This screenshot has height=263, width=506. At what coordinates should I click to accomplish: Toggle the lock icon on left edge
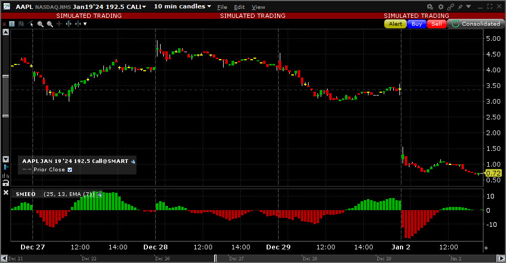[6, 183]
